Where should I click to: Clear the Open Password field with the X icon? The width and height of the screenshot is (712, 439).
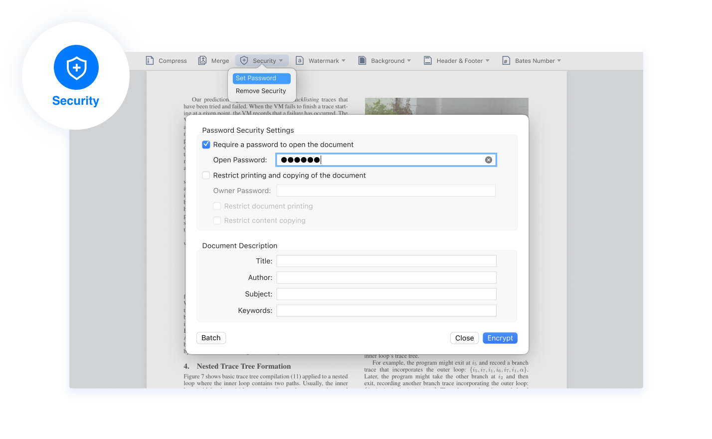[489, 160]
